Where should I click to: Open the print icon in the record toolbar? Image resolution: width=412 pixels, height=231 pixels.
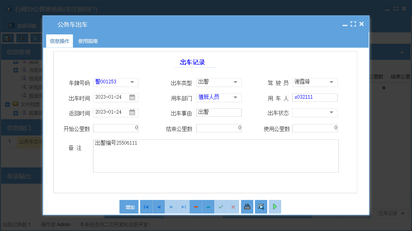247,207
